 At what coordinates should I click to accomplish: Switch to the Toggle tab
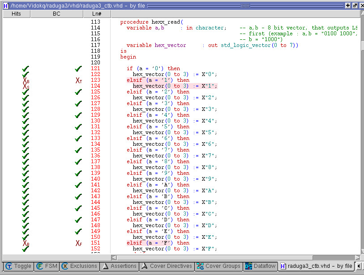18,266
